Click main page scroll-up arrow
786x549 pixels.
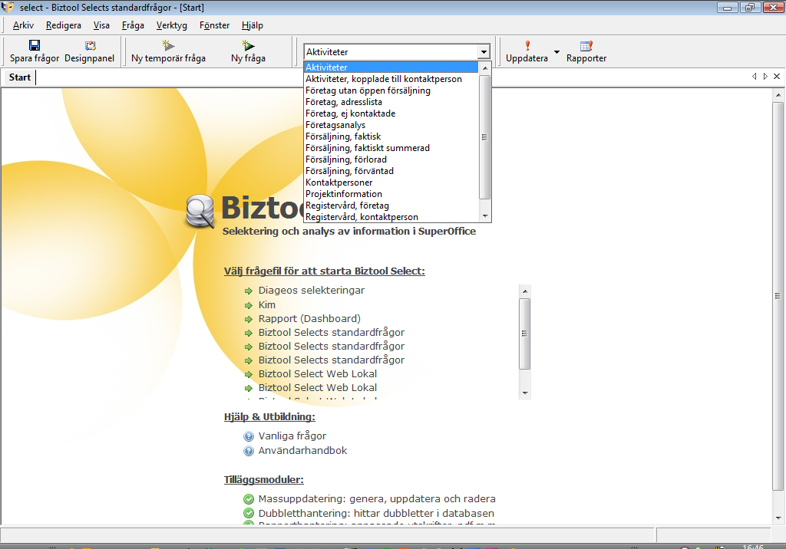778,94
